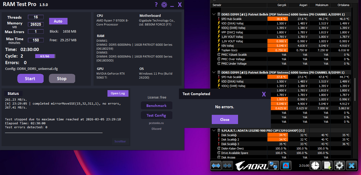Click status icon beside PMIC Yüksek Sıcaklık
Image resolution: width=361 pixels, height=175 pixels.
[219, 55]
